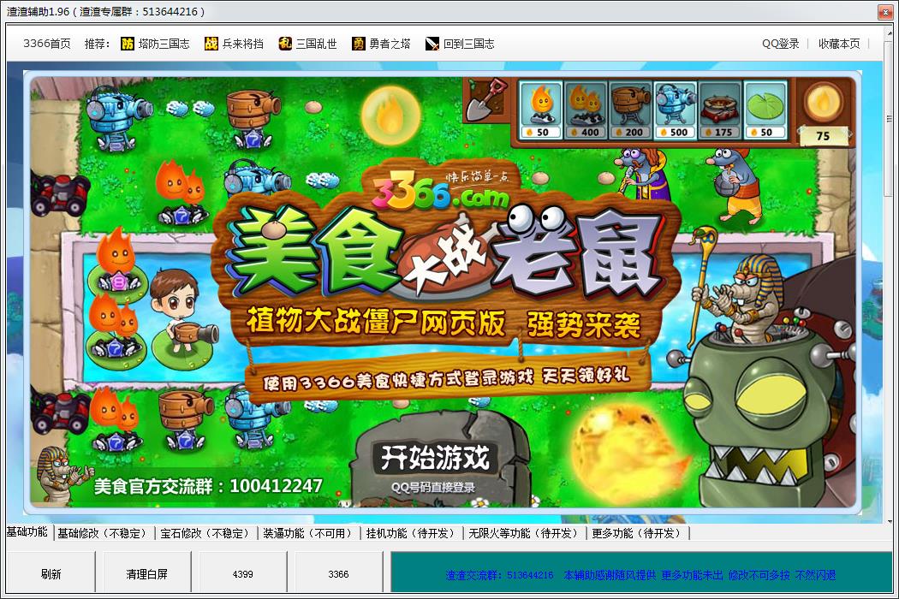This screenshot has height=599, width=899.
Task: Switch to the 基础修改（不稳定）tab
Action: click(x=103, y=533)
